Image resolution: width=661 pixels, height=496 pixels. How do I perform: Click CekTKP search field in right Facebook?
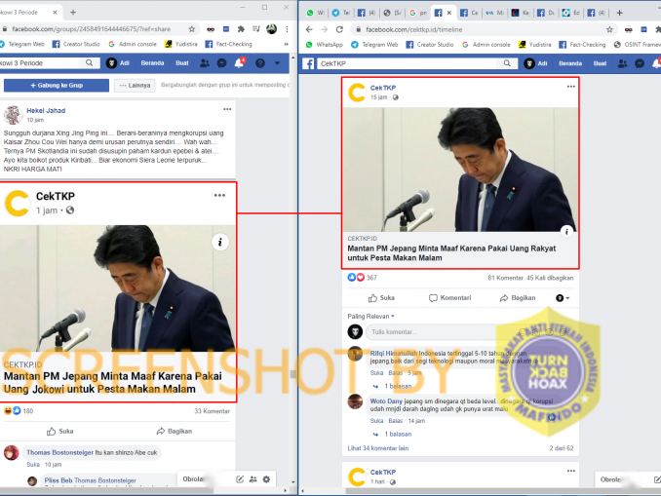coord(407,63)
